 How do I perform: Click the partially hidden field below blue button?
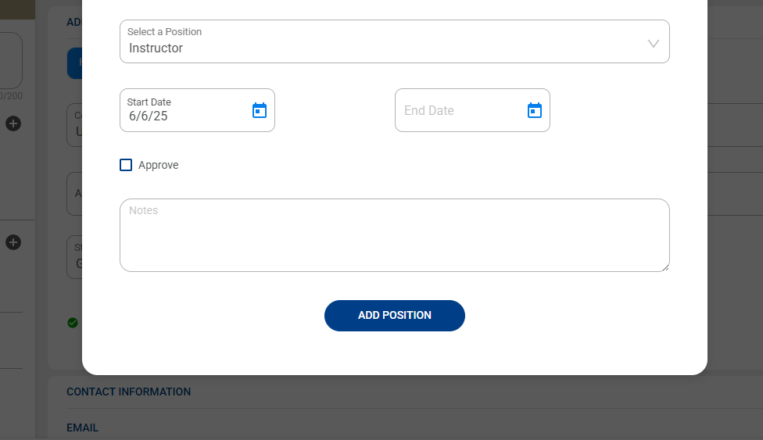tap(75, 125)
